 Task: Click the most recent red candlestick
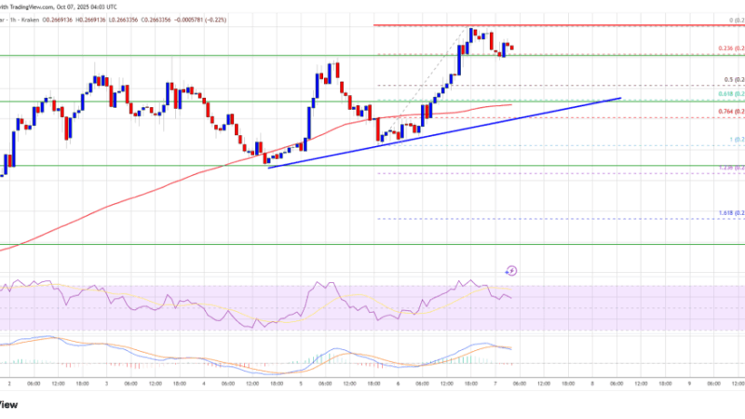(512, 47)
